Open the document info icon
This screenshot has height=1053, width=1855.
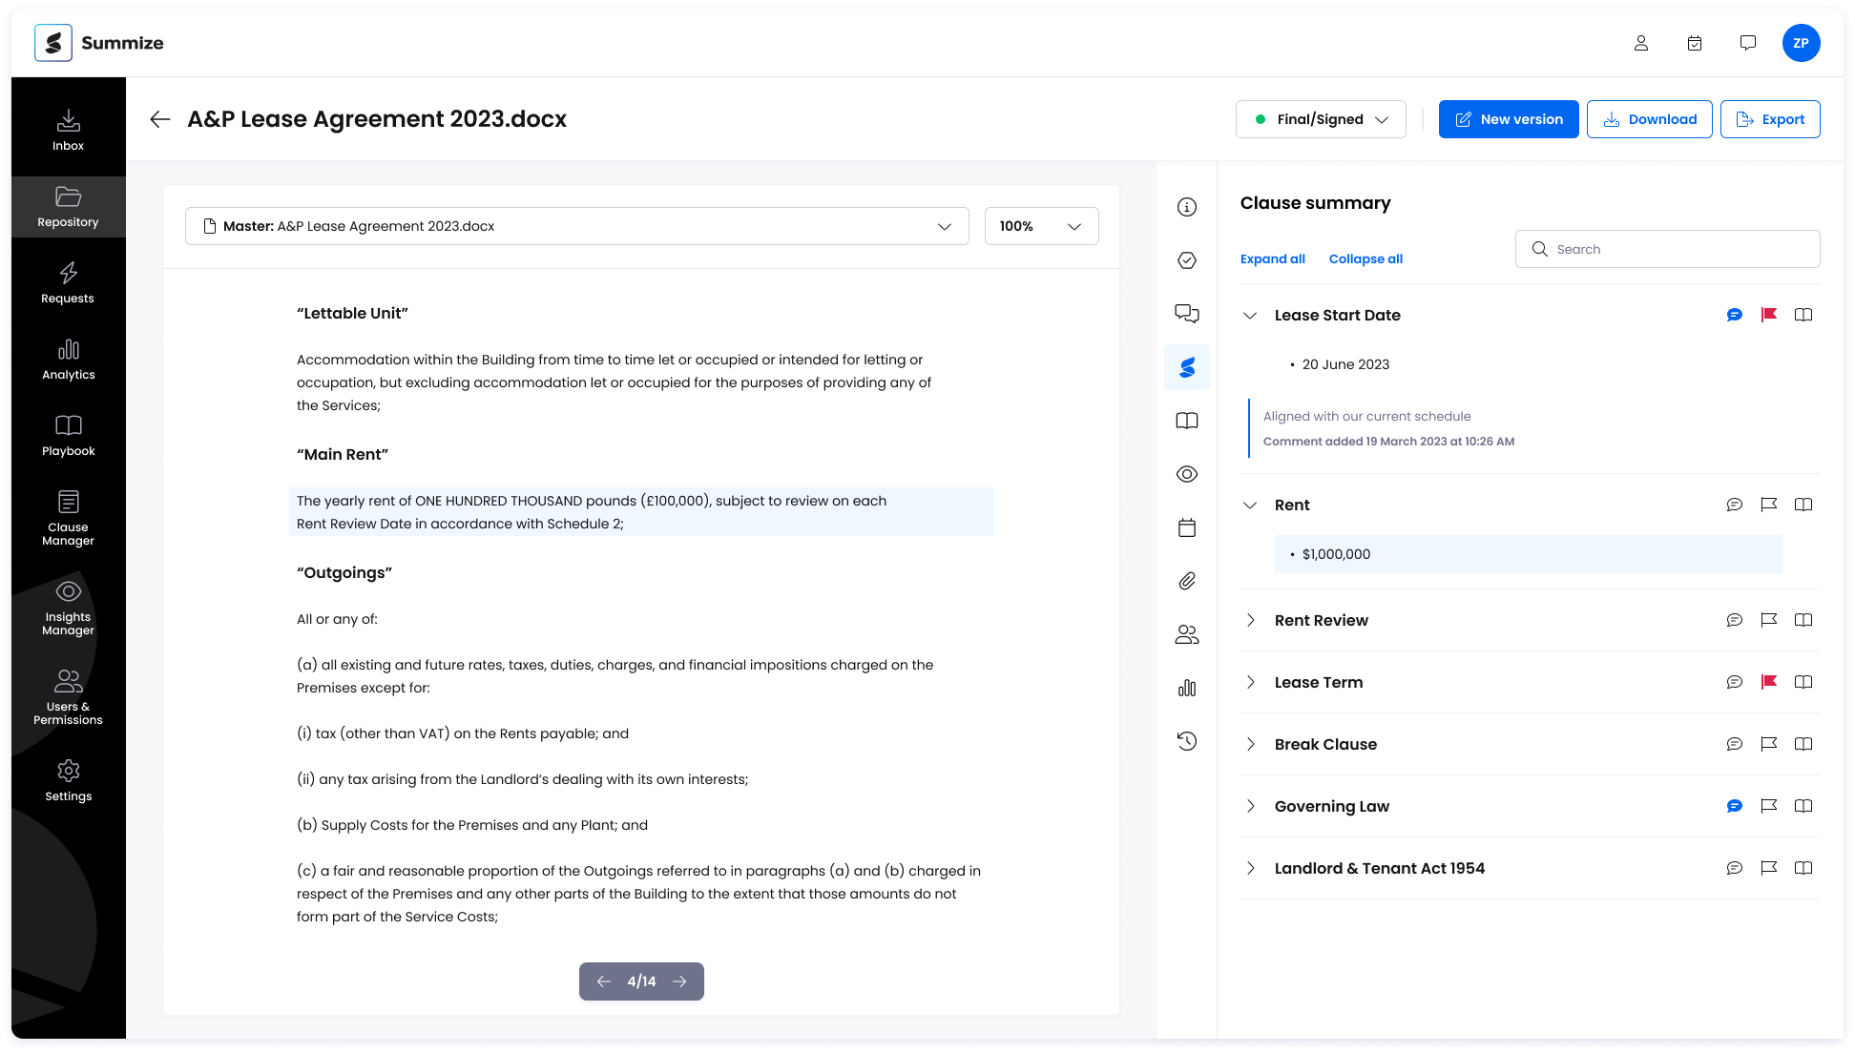pyautogui.click(x=1187, y=207)
